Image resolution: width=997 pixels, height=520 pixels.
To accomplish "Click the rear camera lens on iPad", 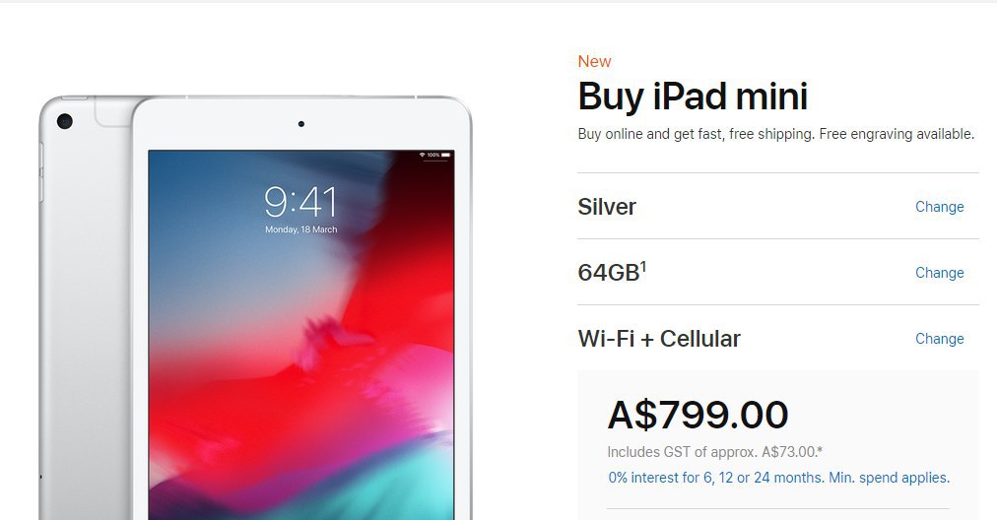I will pyautogui.click(x=64, y=121).
